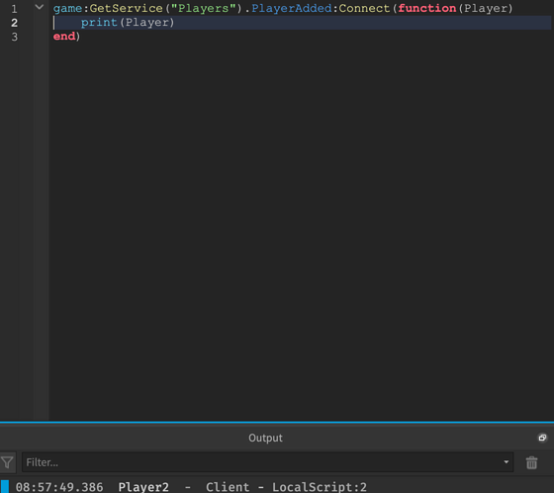
Task: Click the filter funnel icon in Output
Action: (x=8, y=462)
